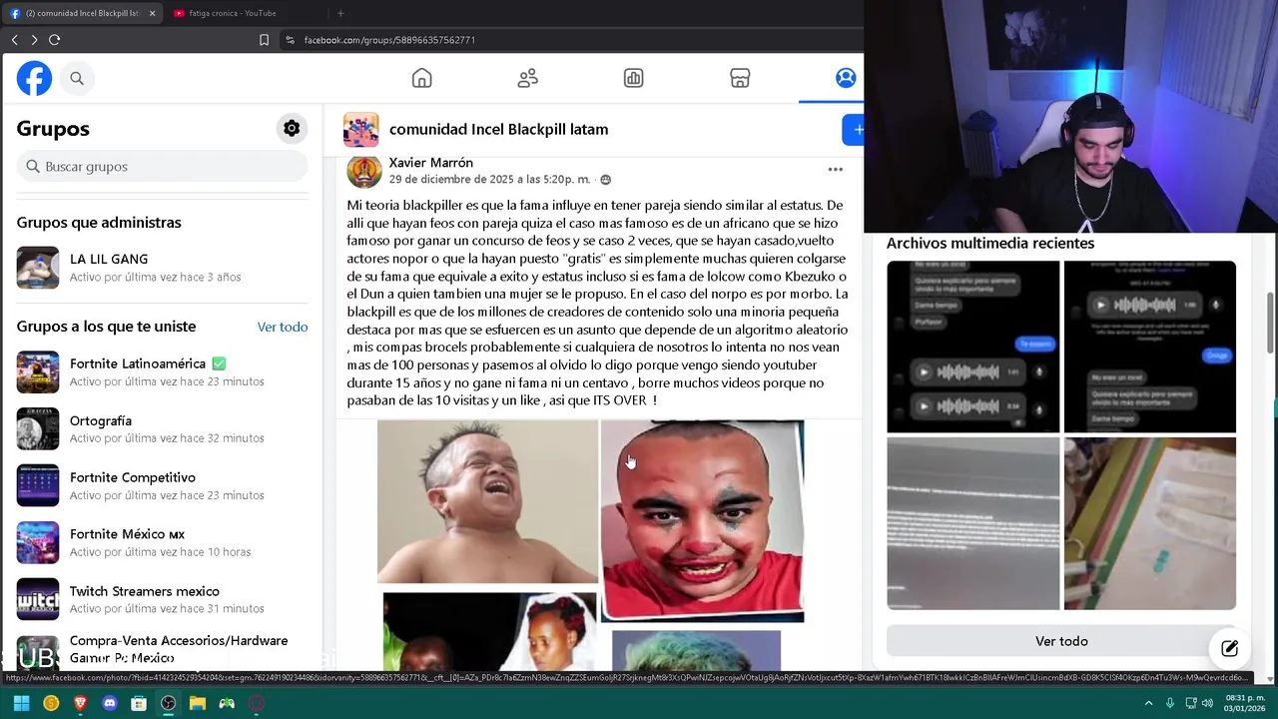Click Ver todo button under recent media

1061,641
